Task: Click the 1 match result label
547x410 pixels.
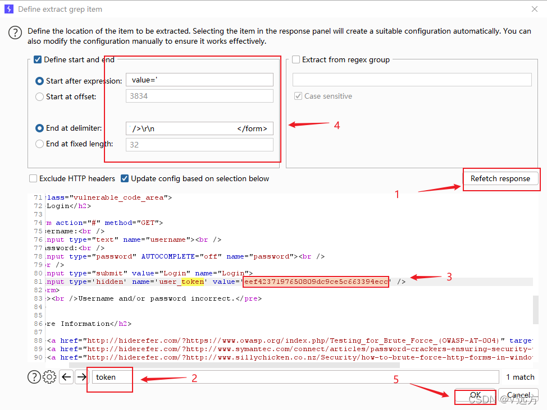Action: click(520, 377)
